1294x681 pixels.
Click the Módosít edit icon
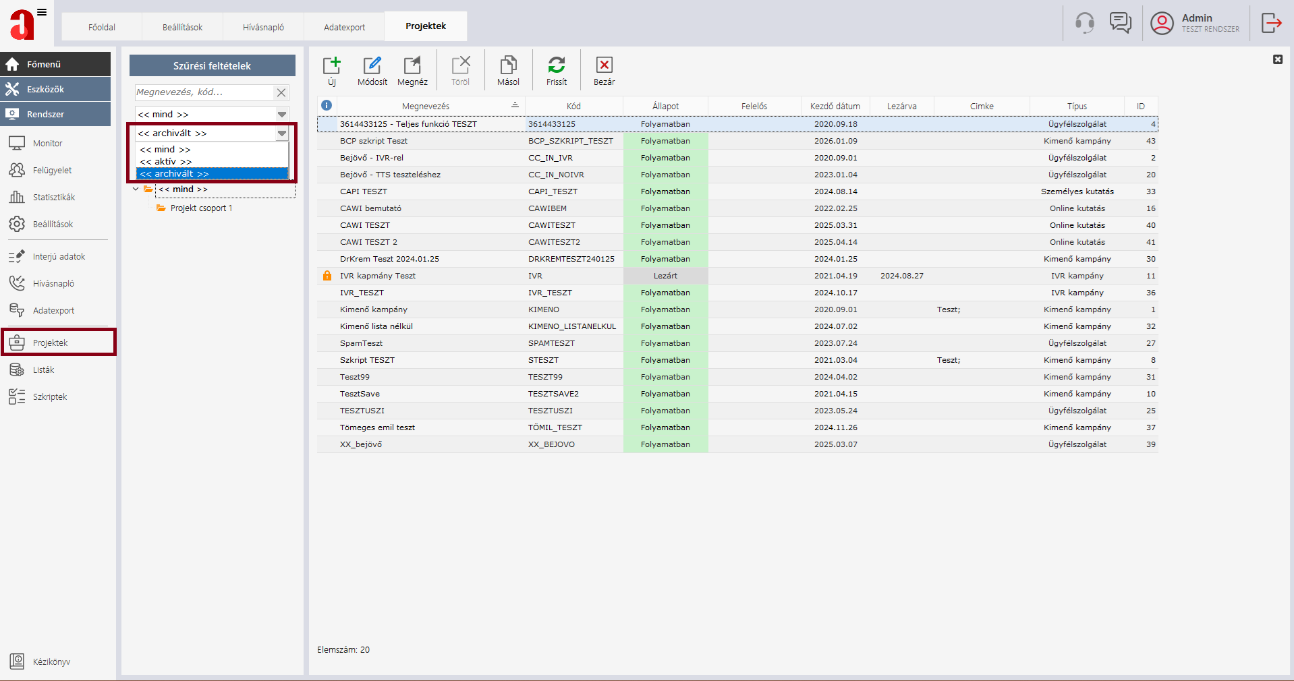tap(372, 65)
